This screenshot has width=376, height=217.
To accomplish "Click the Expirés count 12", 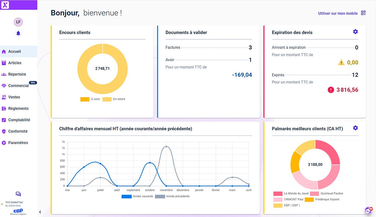I will 355,75.
